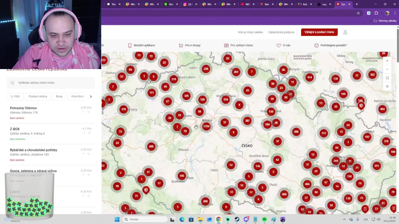Toggle the Boxy filter chip
This screenshot has height=224, width=399.
point(59,96)
